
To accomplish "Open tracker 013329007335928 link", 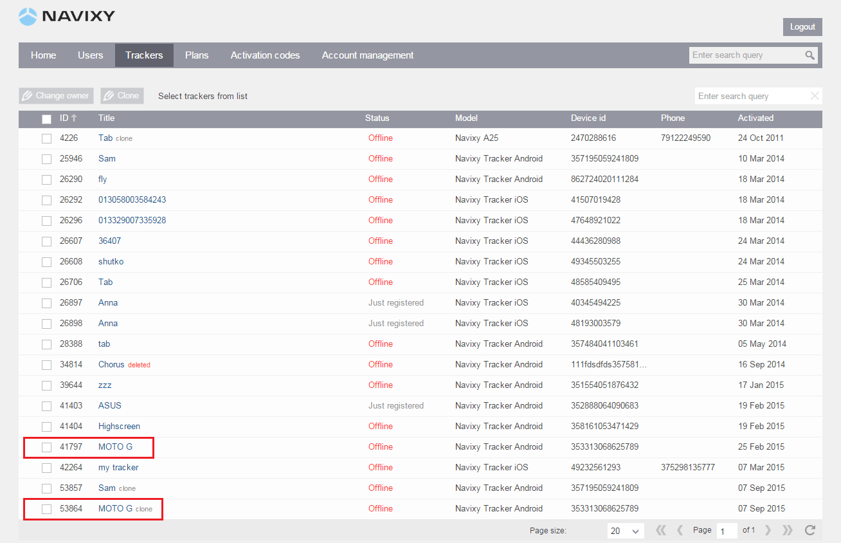I will pos(132,220).
